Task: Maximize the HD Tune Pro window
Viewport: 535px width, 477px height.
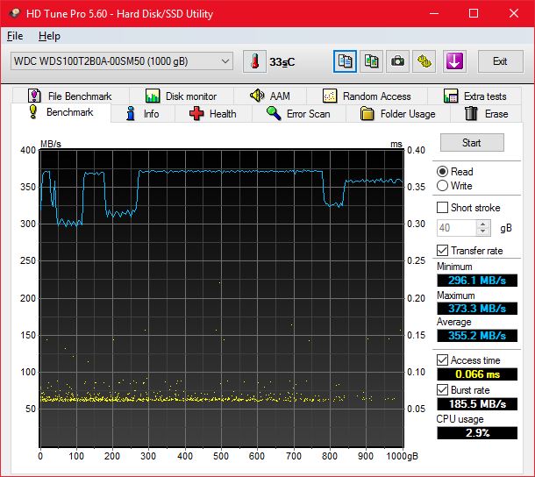Action: pyautogui.click(x=474, y=13)
